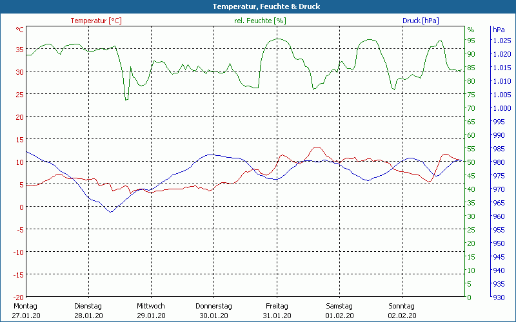Click the '1.025' tick on the pressure axis
The image size is (516, 322).
click(501, 41)
